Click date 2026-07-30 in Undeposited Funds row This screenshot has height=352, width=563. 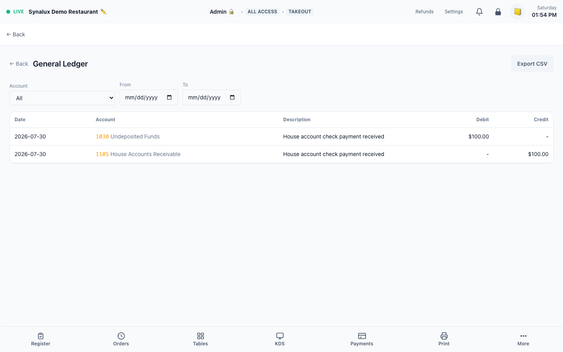pyautogui.click(x=30, y=136)
